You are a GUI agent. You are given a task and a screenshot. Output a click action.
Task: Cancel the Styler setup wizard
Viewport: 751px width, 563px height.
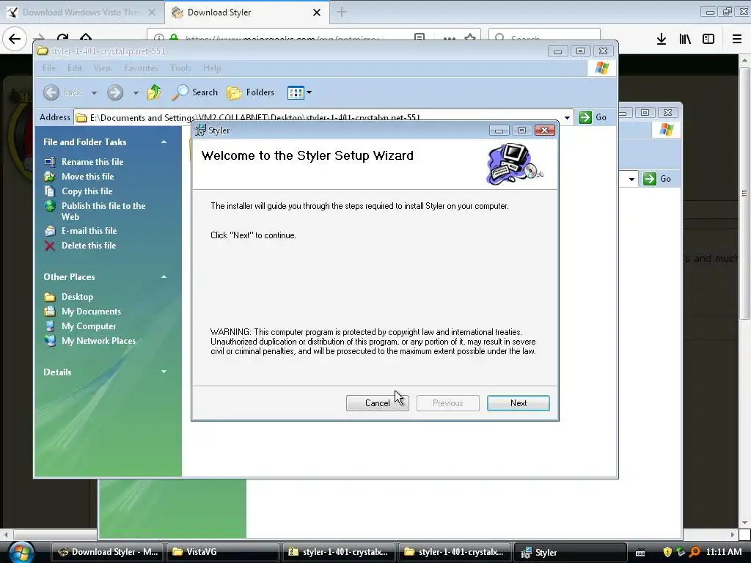pos(378,403)
